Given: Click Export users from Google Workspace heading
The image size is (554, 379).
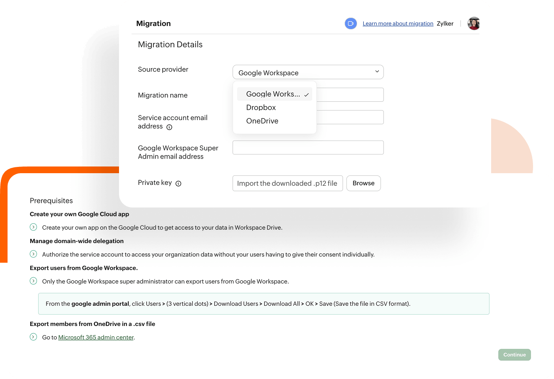Looking at the screenshot, I should coord(84,268).
